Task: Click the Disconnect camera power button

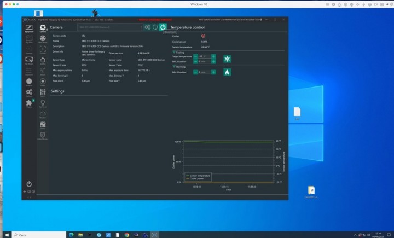Action: 163,27
